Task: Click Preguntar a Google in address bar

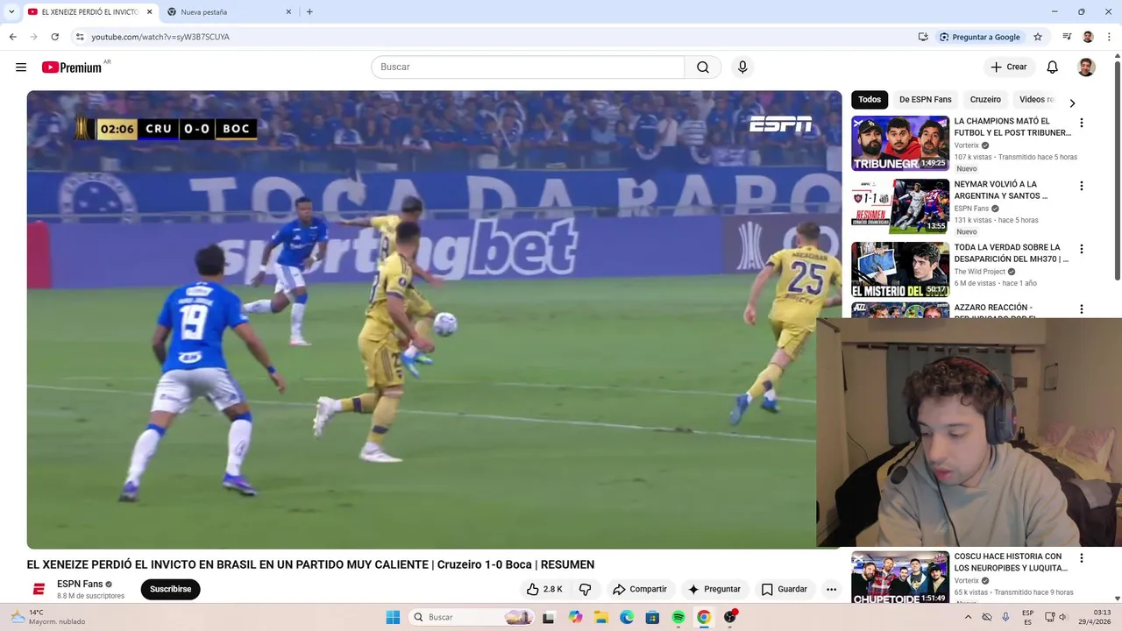Action: tap(980, 37)
